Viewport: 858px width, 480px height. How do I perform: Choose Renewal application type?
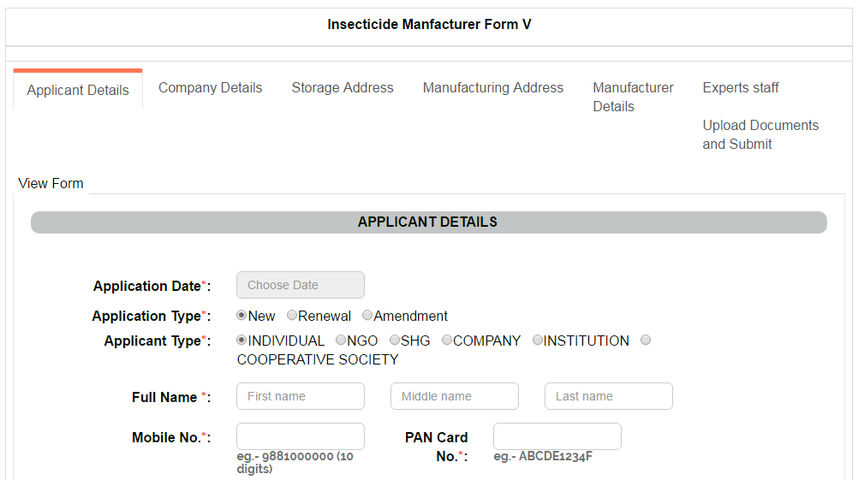pyautogui.click(x=292, y=316)
